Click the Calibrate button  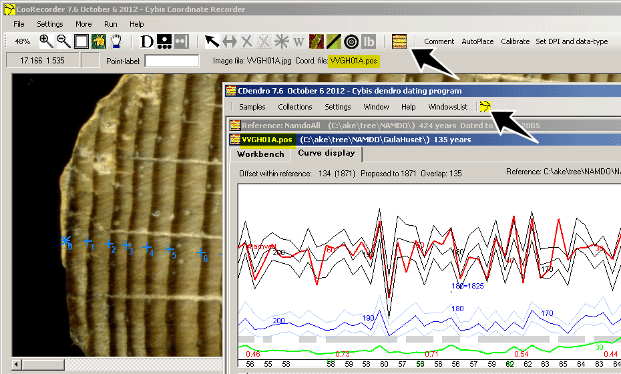pyautogui.click(x=515, y=41)
